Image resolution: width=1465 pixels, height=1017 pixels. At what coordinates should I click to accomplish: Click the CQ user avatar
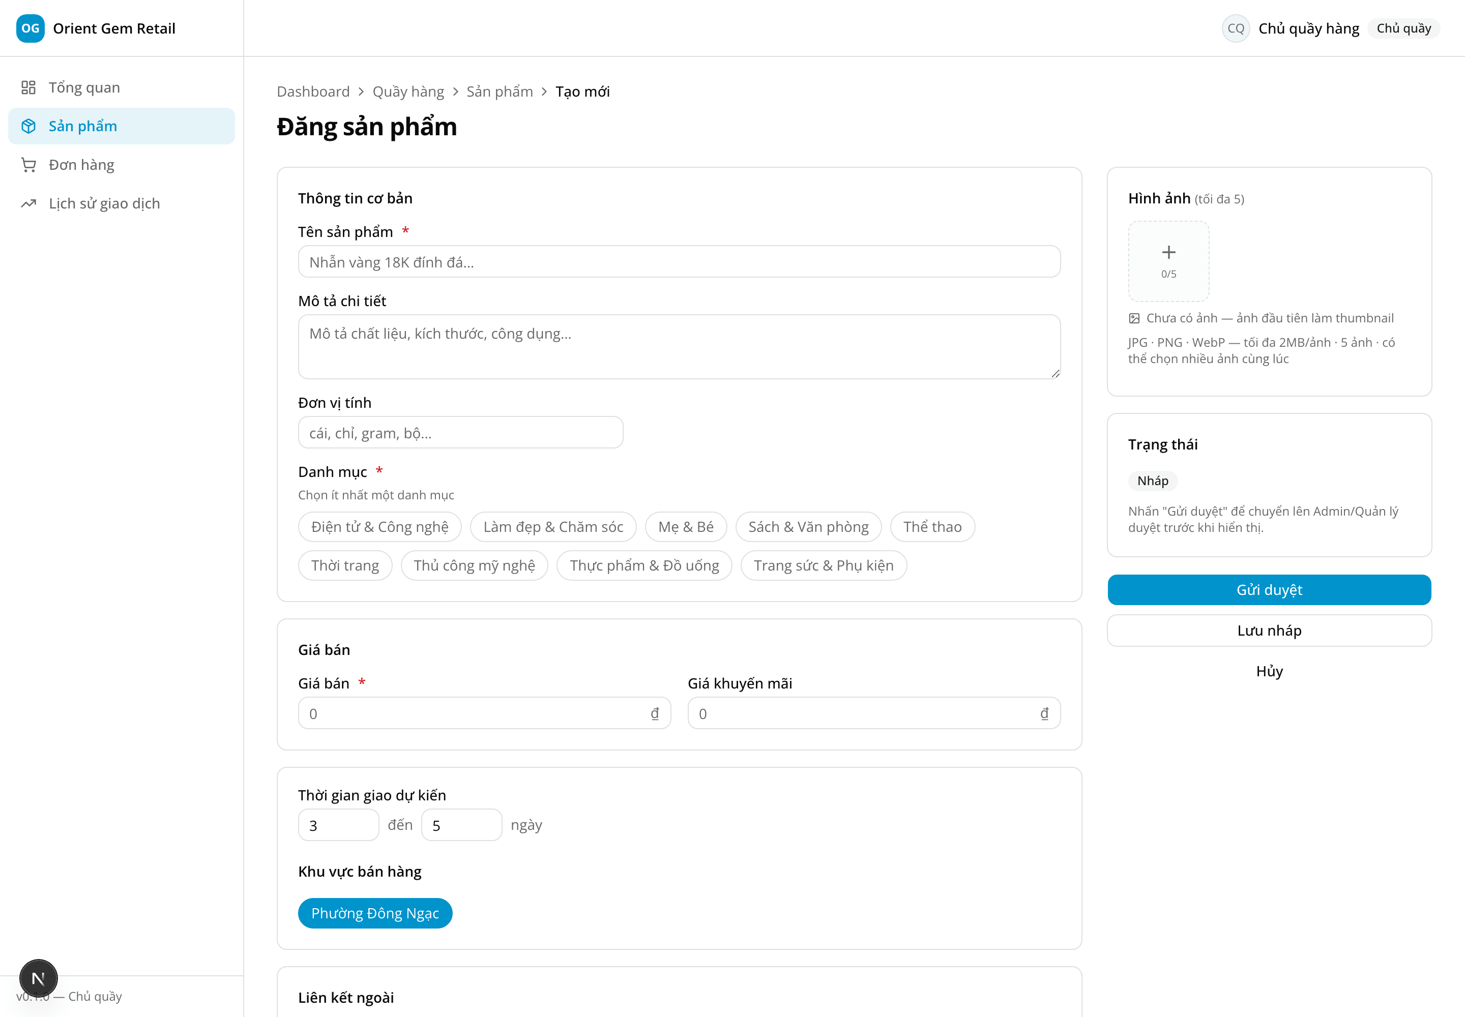pos(1236,28)
